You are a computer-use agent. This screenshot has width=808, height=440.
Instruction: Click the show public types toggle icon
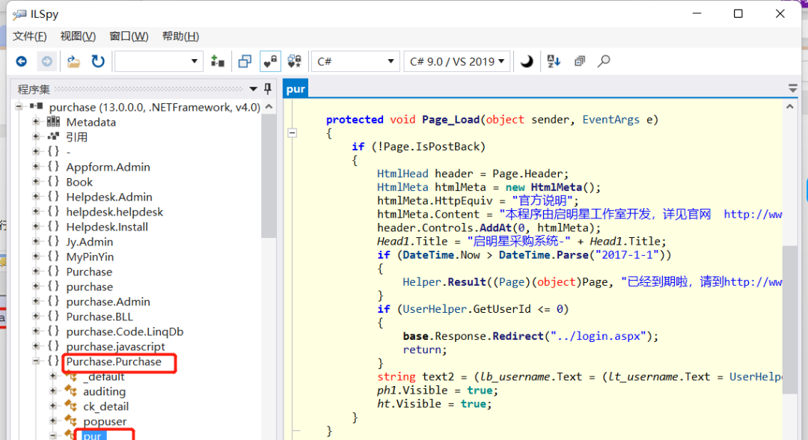tap(245, 61)
